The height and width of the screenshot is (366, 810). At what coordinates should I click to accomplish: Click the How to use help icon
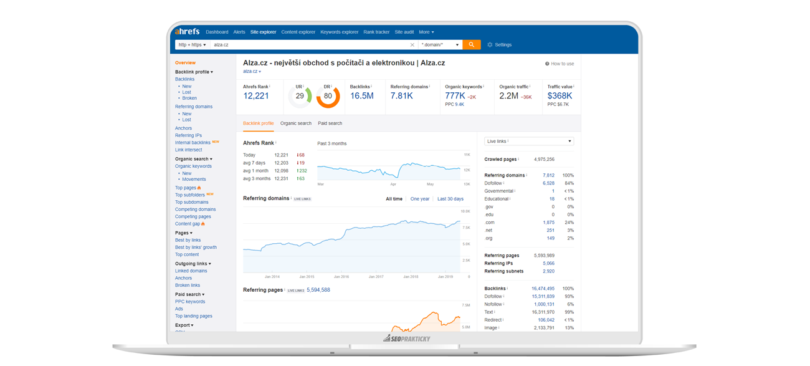tap(547, 64)
